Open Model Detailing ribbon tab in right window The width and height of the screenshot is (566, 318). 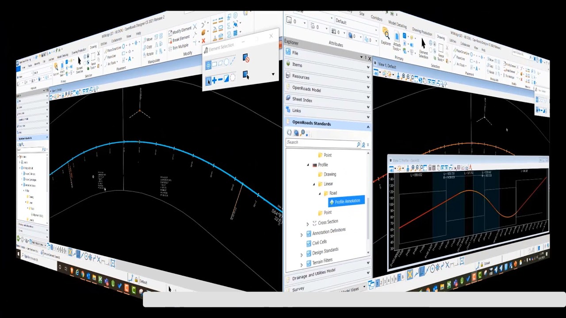coord(397,24)
